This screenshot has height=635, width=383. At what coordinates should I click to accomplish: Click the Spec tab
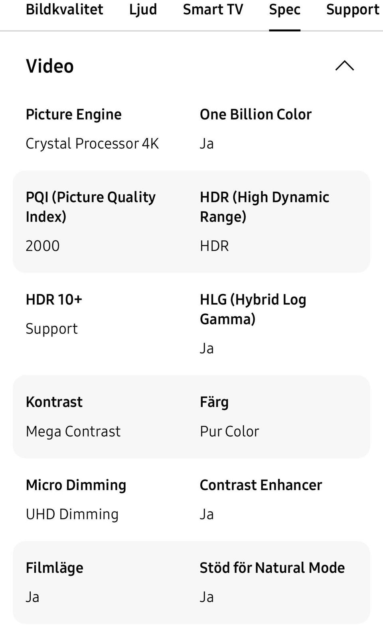click(284, 10)
